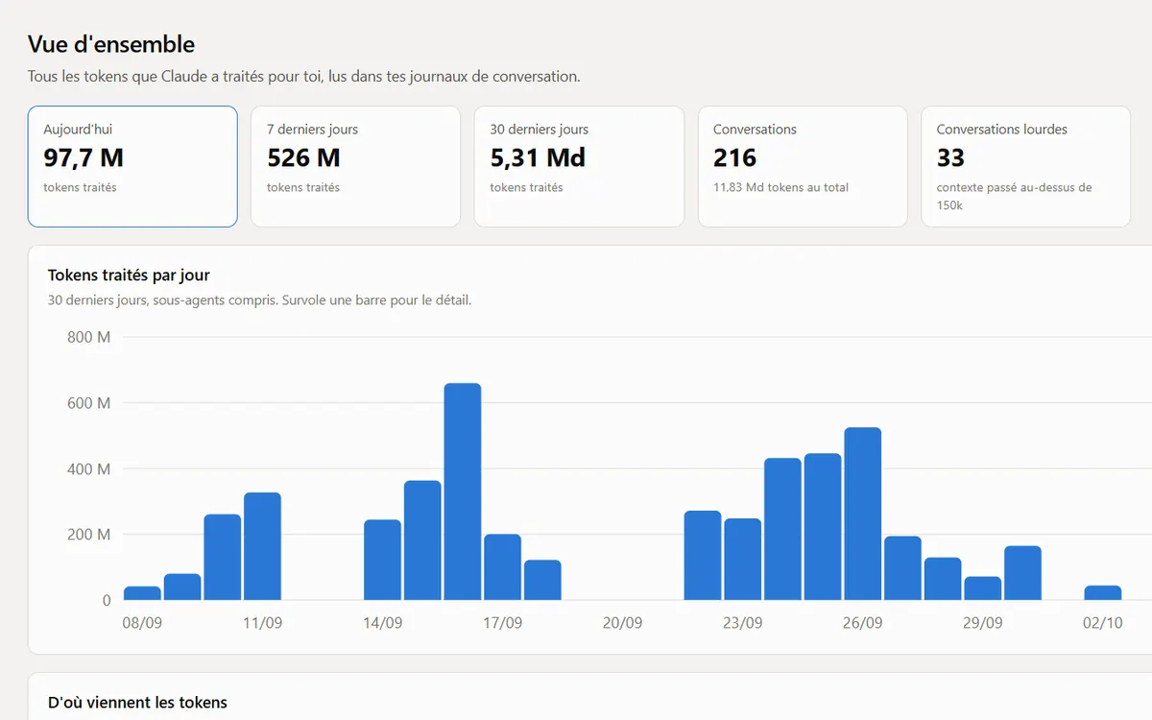1152x720 pixels.
Task: Select the 30 derniers jours card
Action: click(579, 166)
